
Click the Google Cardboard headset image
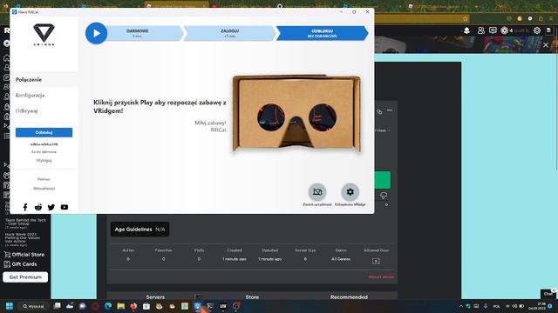(x=296, y=113)
